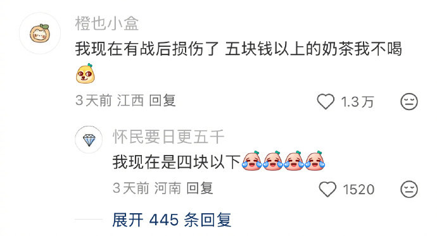
Task: Open username 怀民要日更五千
Action: (168, 137)
